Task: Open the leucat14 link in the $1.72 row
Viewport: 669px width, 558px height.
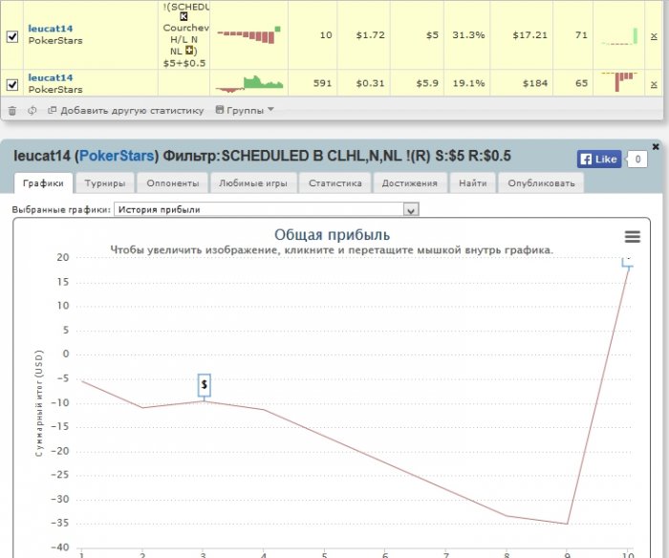Action: 51,29
